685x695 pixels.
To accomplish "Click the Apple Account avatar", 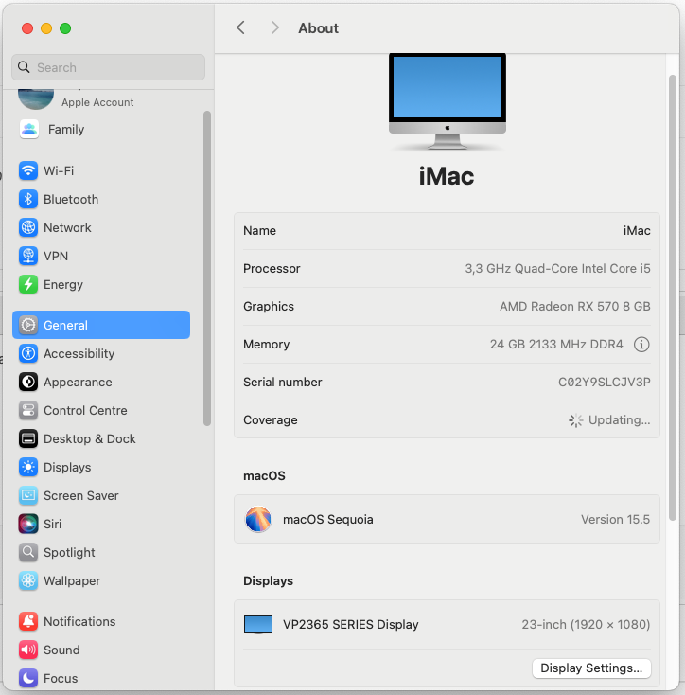I will (x=36, y=98).
